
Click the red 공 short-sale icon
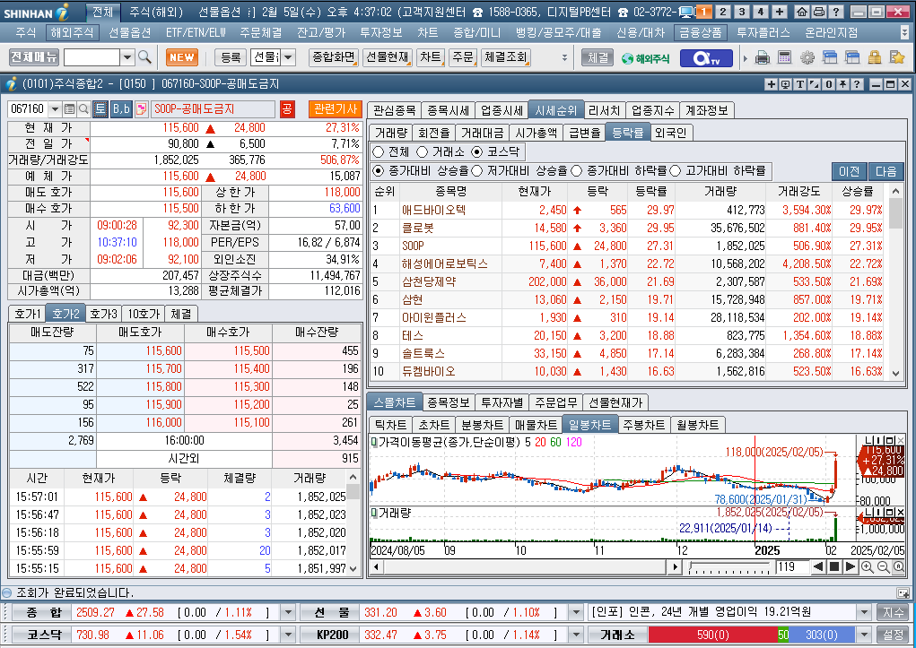287,109
